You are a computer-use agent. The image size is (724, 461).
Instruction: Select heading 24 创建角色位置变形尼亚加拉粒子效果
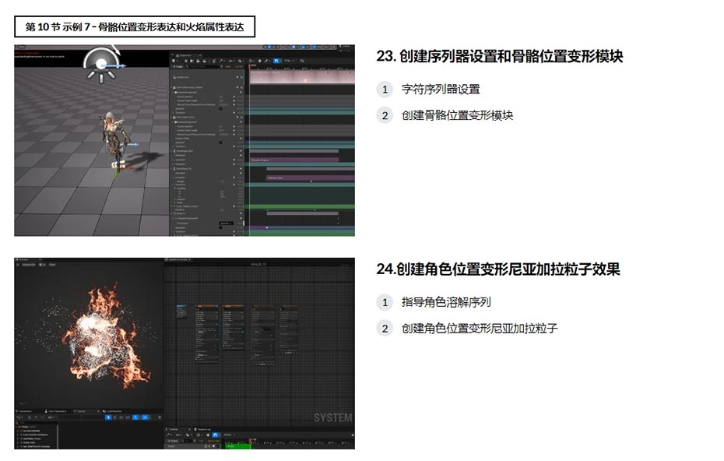point(497,269)
